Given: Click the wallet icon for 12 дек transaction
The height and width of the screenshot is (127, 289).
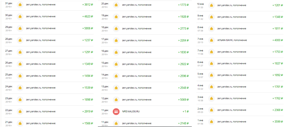Looking at the screenshot, I should pos(116,100).
